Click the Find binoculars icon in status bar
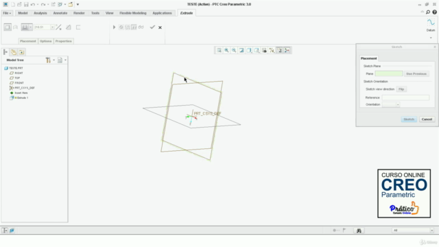 click(359, 231)
